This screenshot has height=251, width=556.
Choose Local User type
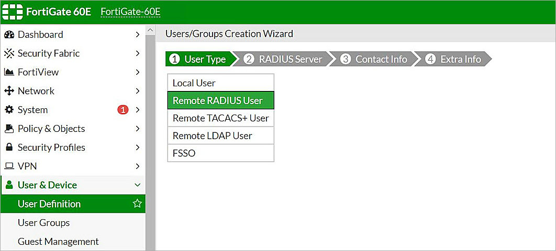[220, 83]
